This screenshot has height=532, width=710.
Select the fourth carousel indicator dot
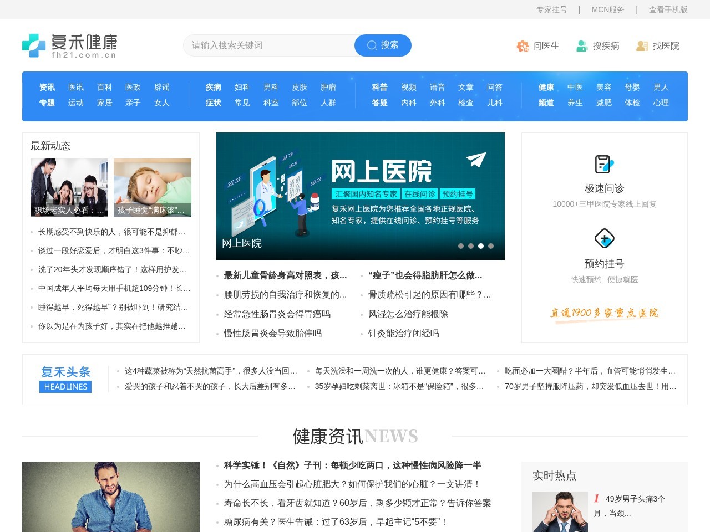pos(491,245)
